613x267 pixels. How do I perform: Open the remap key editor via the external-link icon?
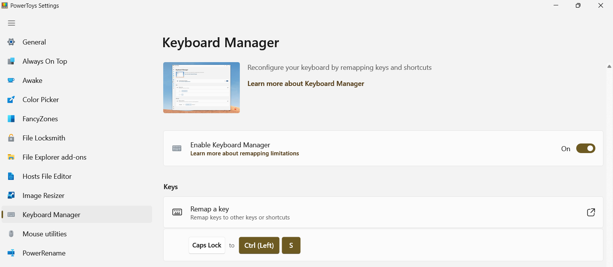(591, 212)
